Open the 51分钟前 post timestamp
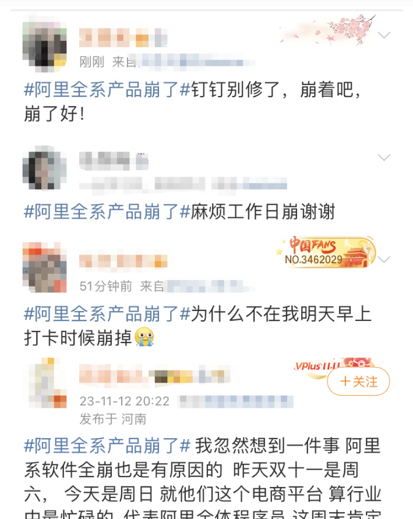This screenshot has height=519, width=413. [x=106, y=287]
